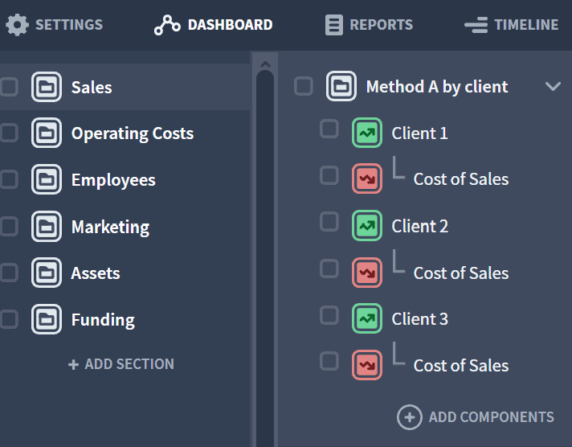Check the Assets checkbox

(x=9, y=273)
